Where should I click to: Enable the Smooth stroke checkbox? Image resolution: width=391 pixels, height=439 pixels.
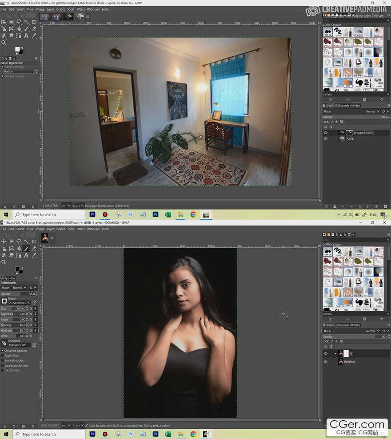(x=2, y=360)
